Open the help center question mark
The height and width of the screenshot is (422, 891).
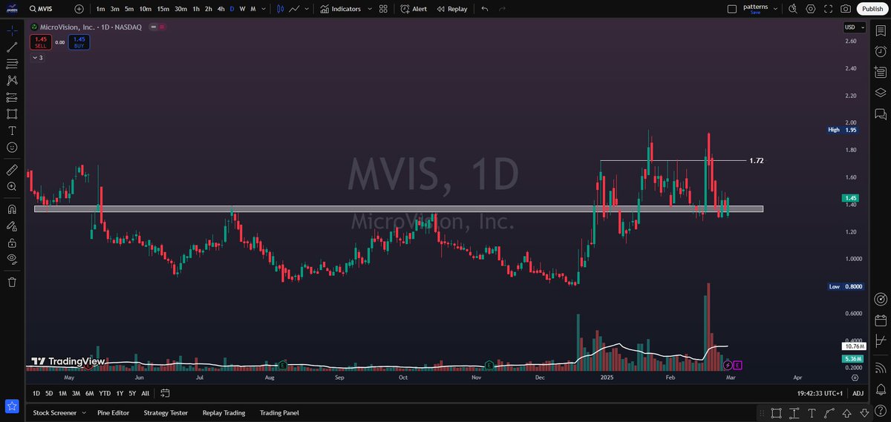(881, 412)
